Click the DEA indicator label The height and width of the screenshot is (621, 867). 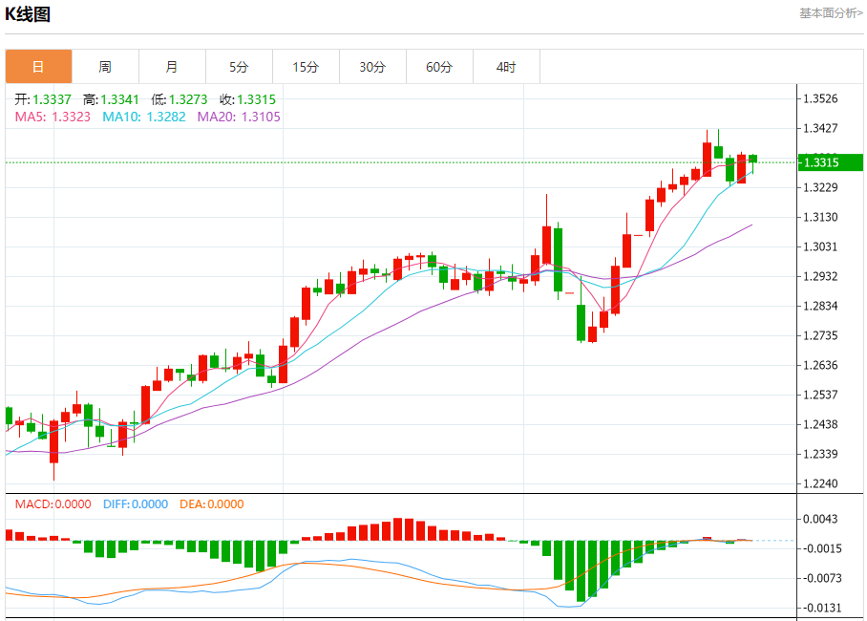coord(211,504)
